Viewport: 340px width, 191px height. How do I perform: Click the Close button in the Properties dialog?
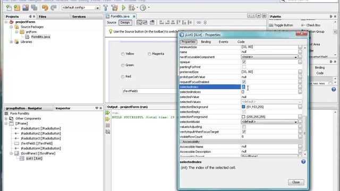296,182
